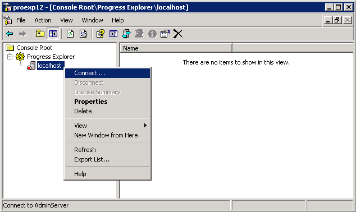Screen dimensions: 356x212
Task: Click the black X Delete toolbar icon
Action: [x=178, y=34]
